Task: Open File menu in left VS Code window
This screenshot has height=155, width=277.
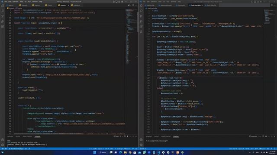Action: point(6,2)
